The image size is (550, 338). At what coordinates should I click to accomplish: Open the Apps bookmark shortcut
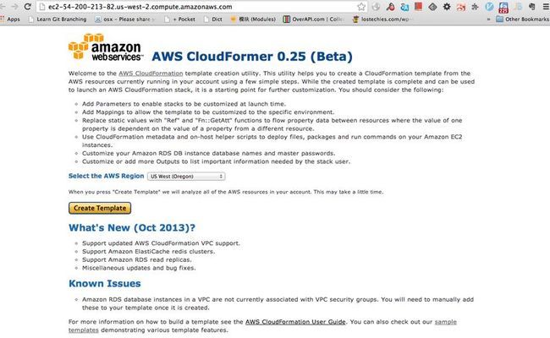[10, 19]
